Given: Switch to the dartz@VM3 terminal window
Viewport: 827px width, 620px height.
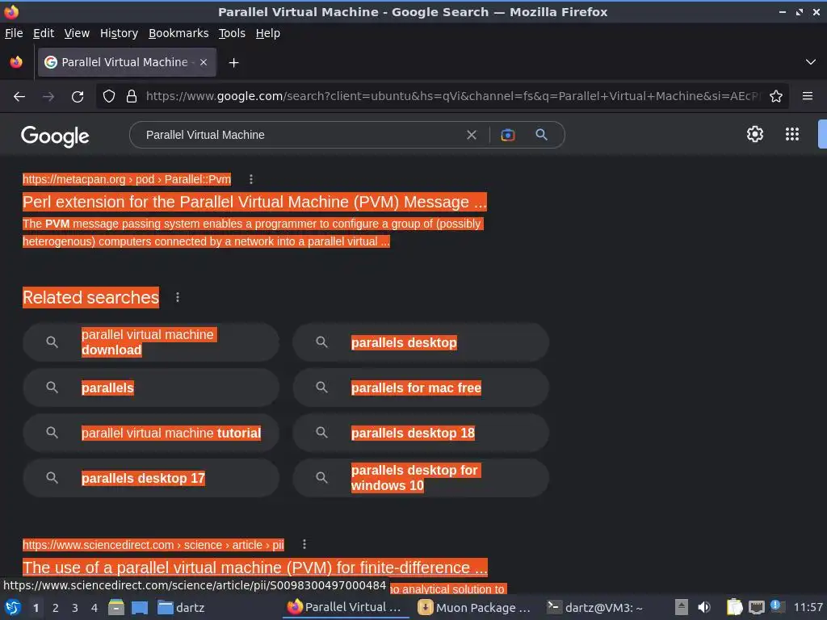Looking at the screenshot, I should 595,607.
